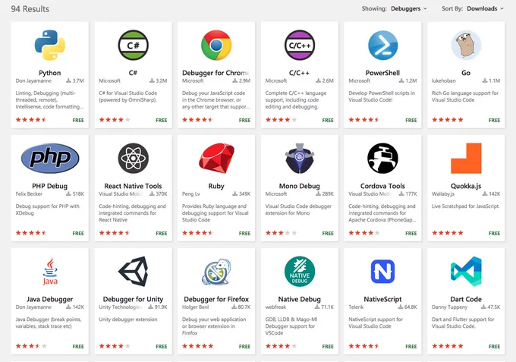Open the Debugger for Unity cube icon
The image size is (516, 362).
[x=133, y=272]
